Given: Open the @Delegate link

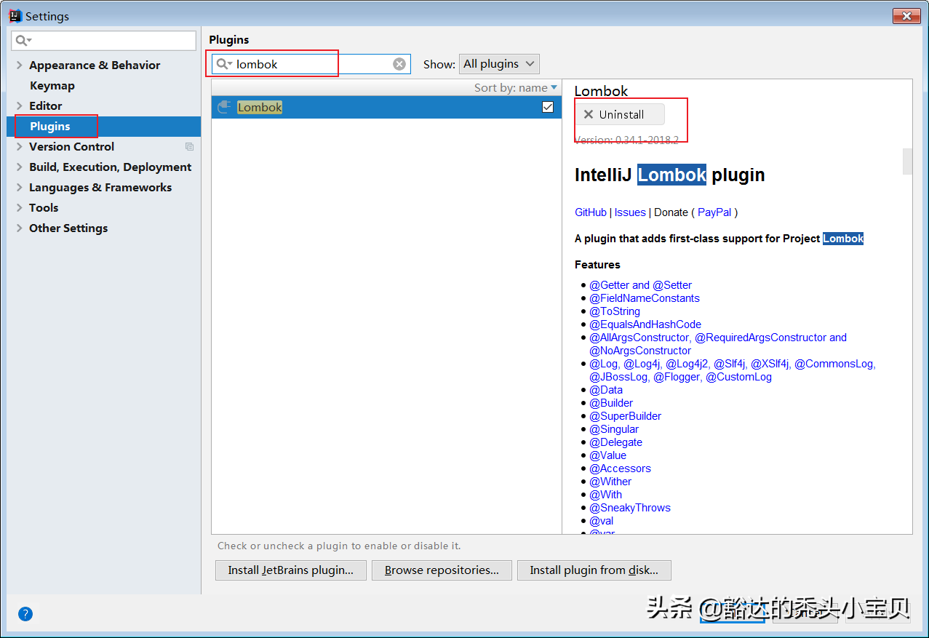Looking at the screenshot, I should coord(616,442).
